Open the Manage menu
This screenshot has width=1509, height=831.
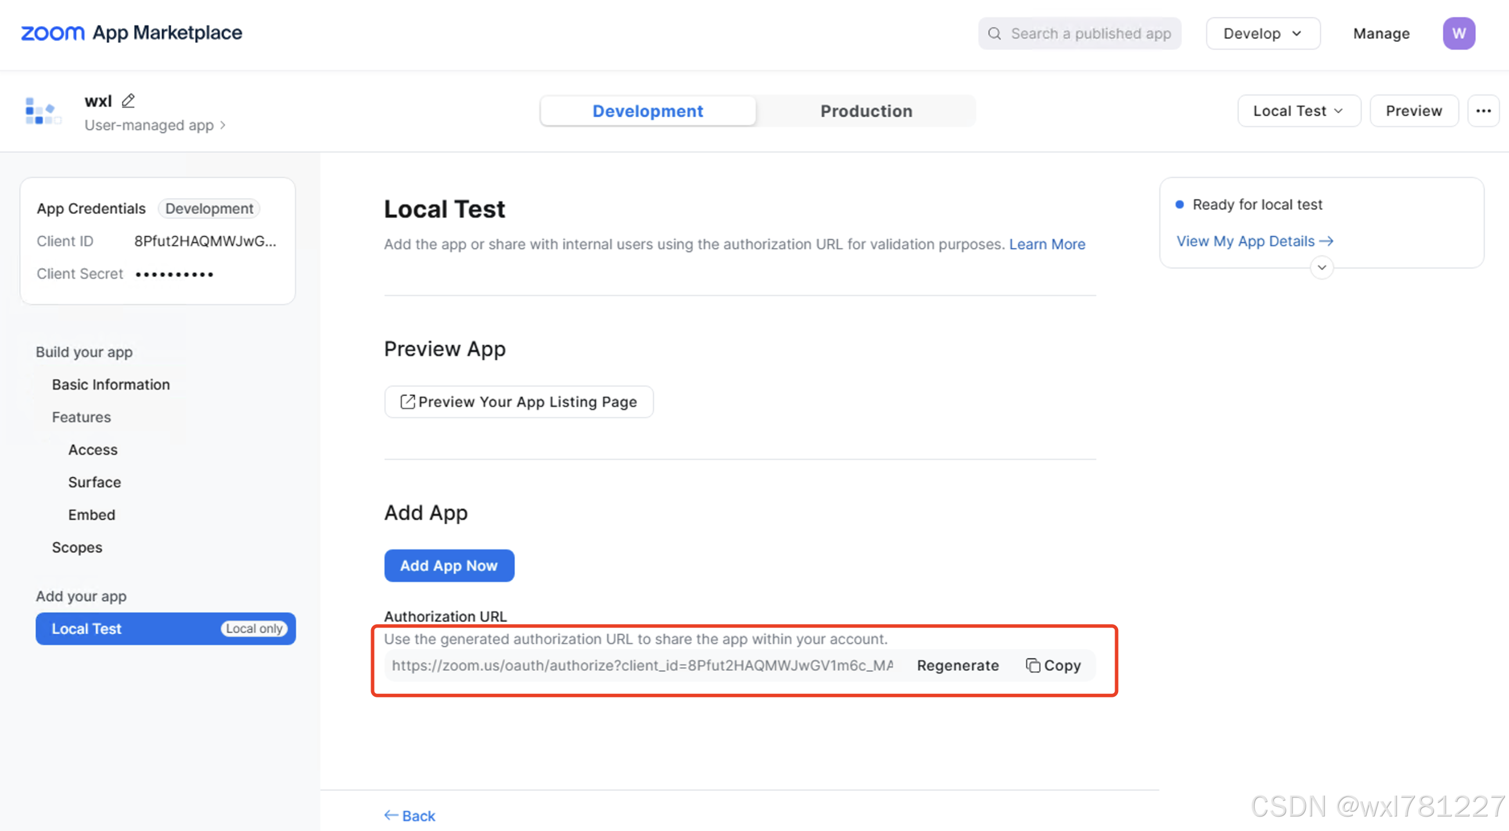pyautogui.click(x=1381, y=33)
